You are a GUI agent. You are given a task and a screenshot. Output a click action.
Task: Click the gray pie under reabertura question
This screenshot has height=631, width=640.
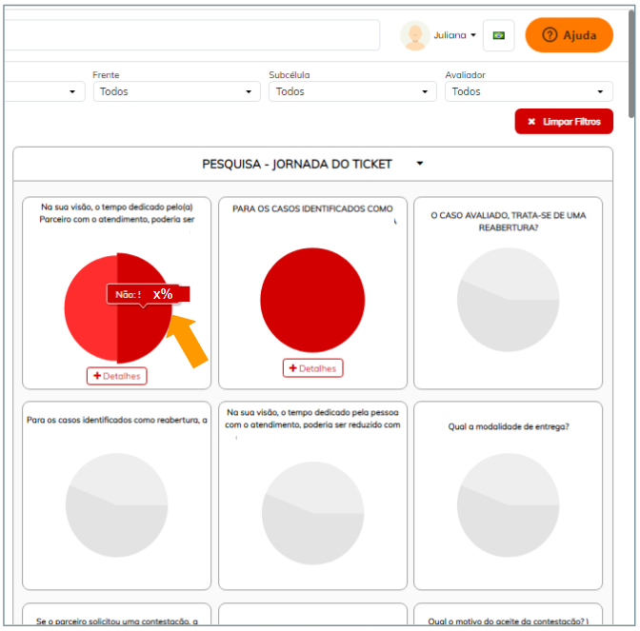coord(508,303)
